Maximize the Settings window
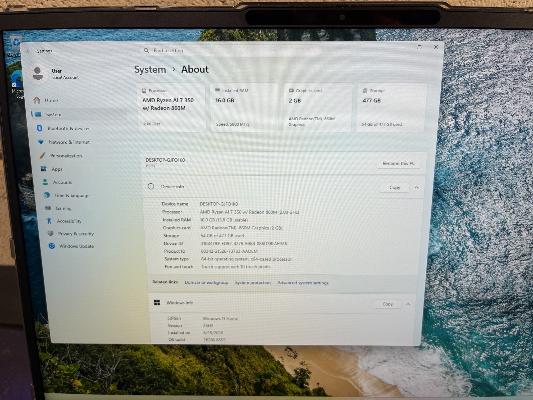The height and width of the screenshot is (400, 533). (x=419, y=47)
